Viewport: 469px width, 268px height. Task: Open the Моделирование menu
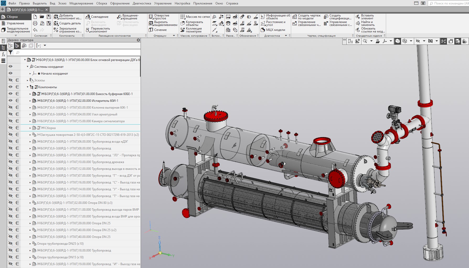pos(81,3)
